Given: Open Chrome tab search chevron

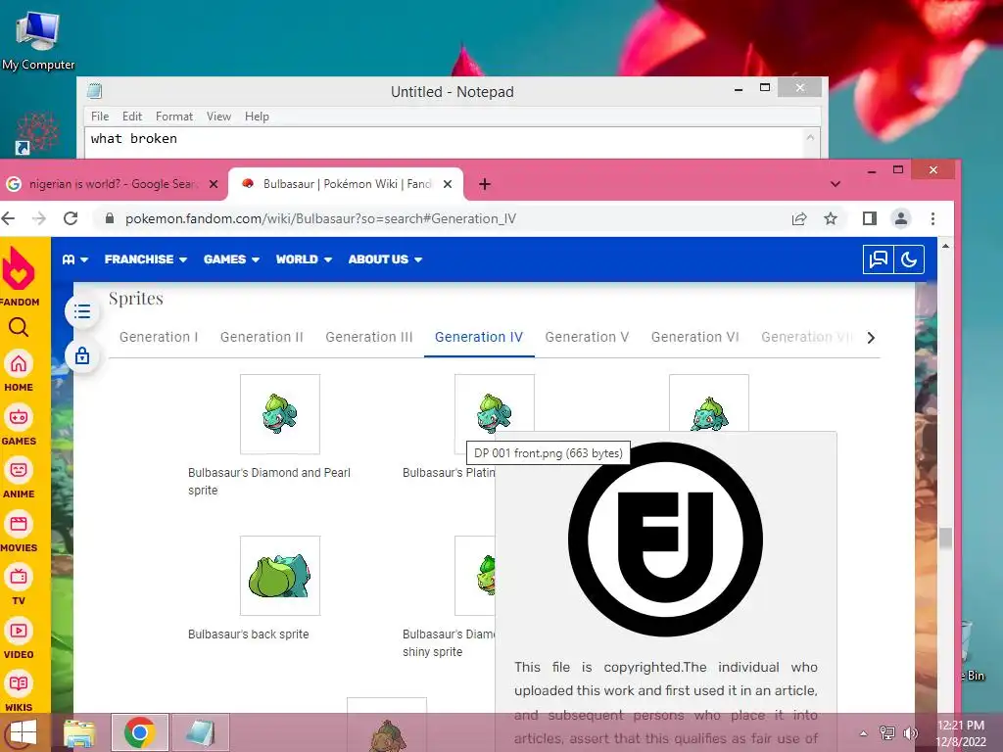Looking at the screenshot, I should click(836, 184).
